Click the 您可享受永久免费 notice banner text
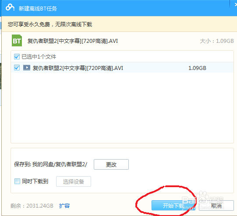Screen dimensions: 237x216 (50, 24)
